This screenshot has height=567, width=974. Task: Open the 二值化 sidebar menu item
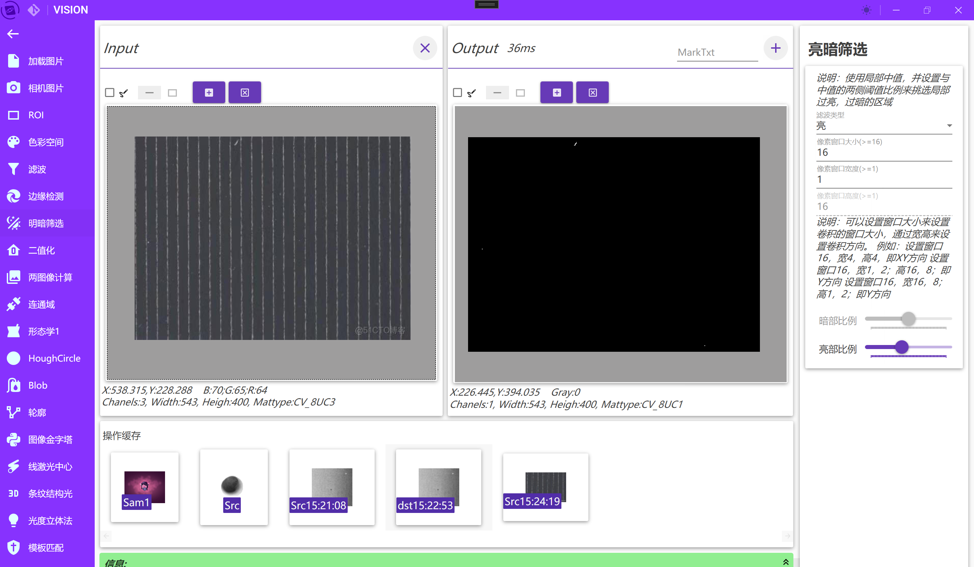point(42,250)
